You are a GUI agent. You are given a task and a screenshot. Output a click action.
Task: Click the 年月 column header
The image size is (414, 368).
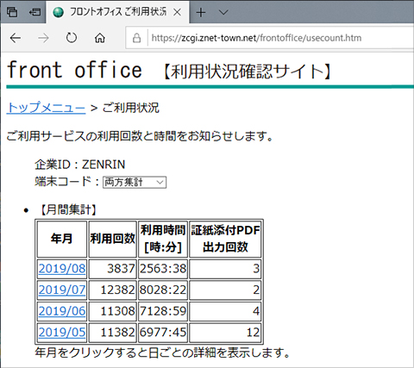62,239
